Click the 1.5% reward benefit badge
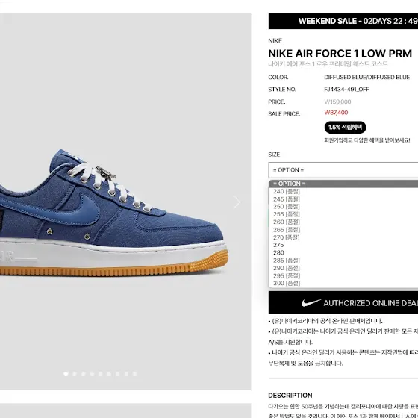 point(345,127)
